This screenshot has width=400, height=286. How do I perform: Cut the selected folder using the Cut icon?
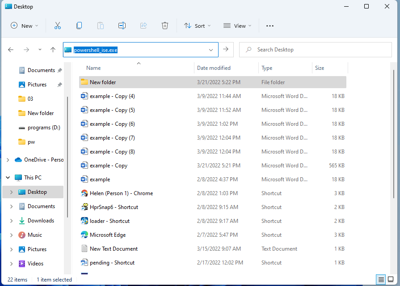[x=57, y=26]
